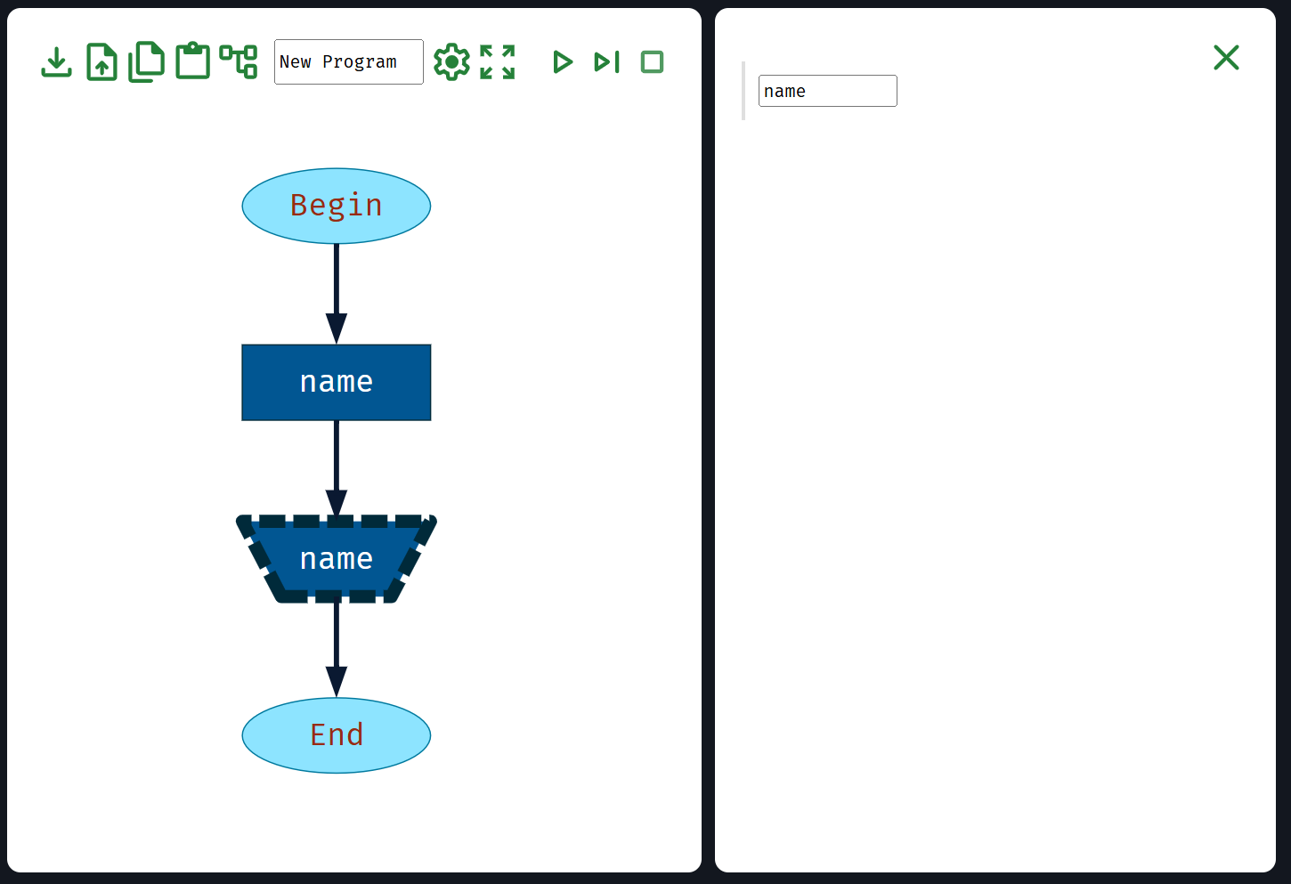Click the name field in the side panel

(x=827, y=91)
